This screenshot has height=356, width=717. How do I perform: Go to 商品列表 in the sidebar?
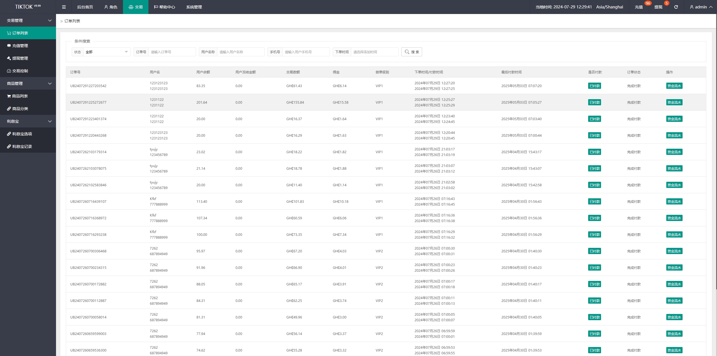[20, 96]
